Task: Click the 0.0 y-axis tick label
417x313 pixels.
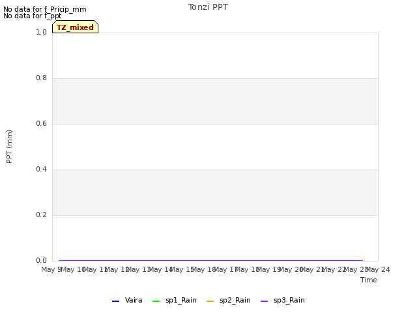Action: point(41,261)
